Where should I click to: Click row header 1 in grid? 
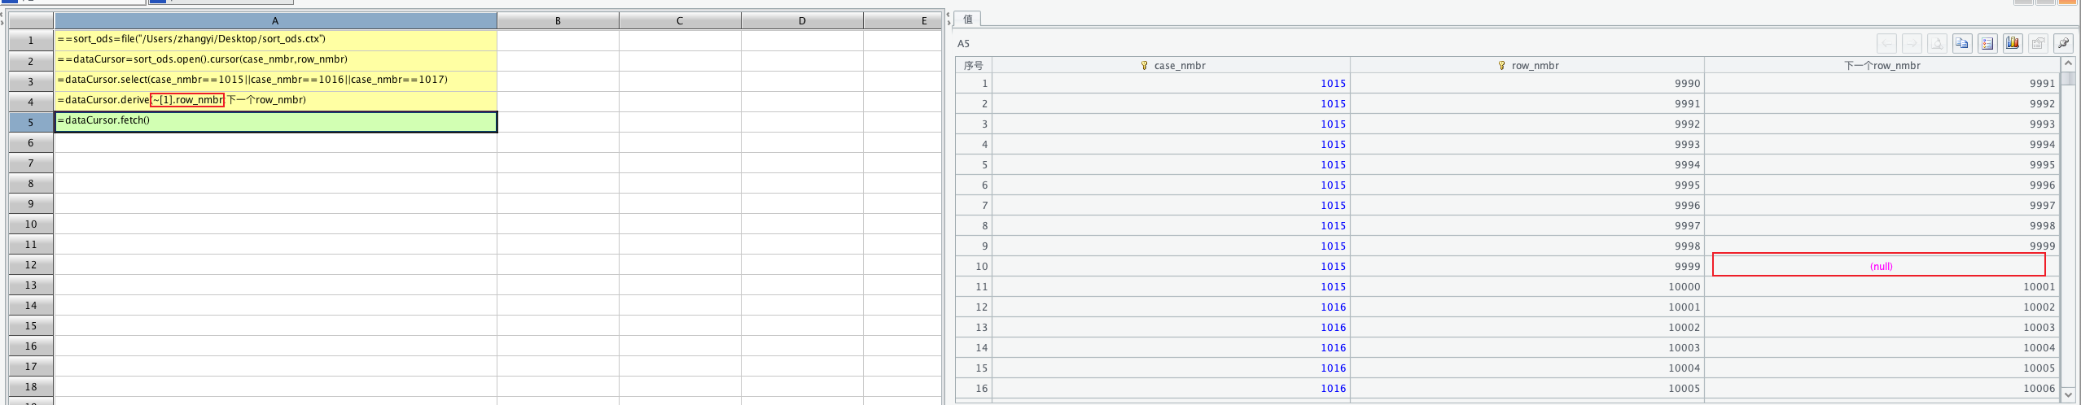31,41
